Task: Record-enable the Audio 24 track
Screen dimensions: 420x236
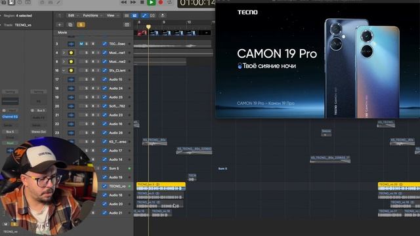Action: click(x=93, y=88)
